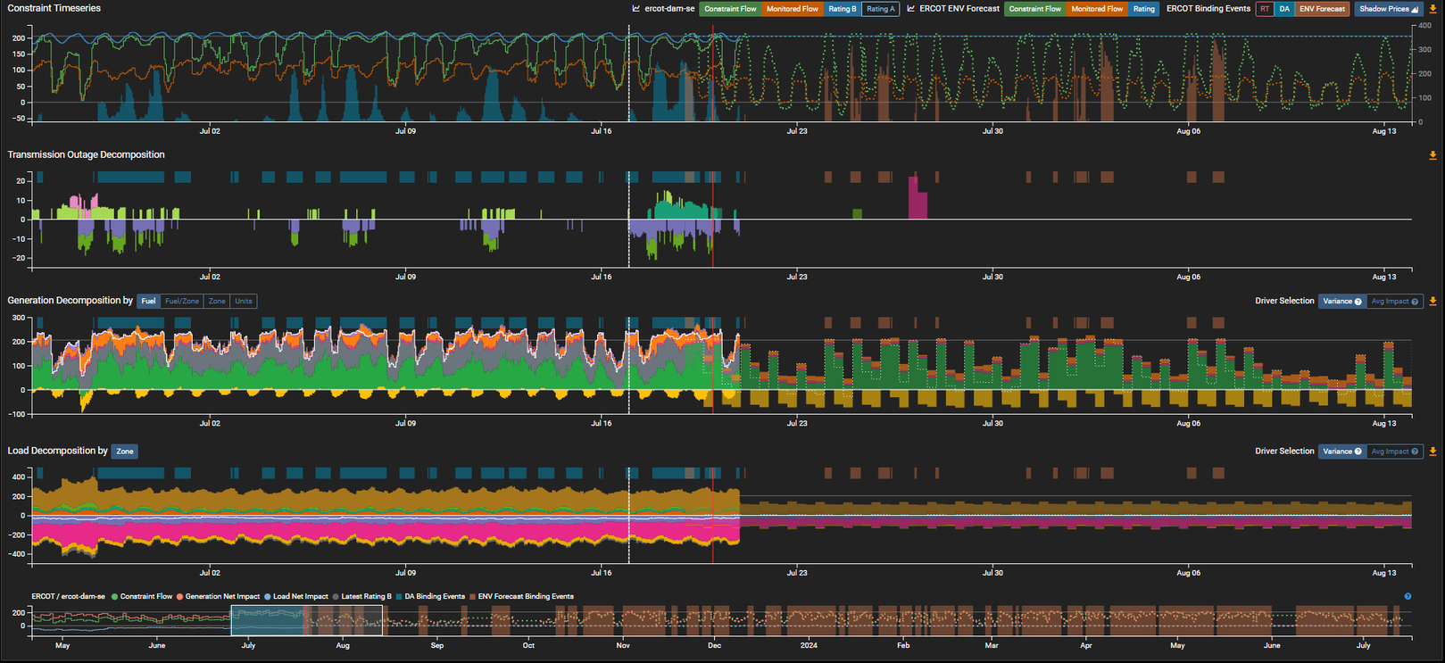Click Transmission Outage Decomposition download icon
Viewport: 1445px width, 663px height.
pyautogui.click(x=1433, y=155)
